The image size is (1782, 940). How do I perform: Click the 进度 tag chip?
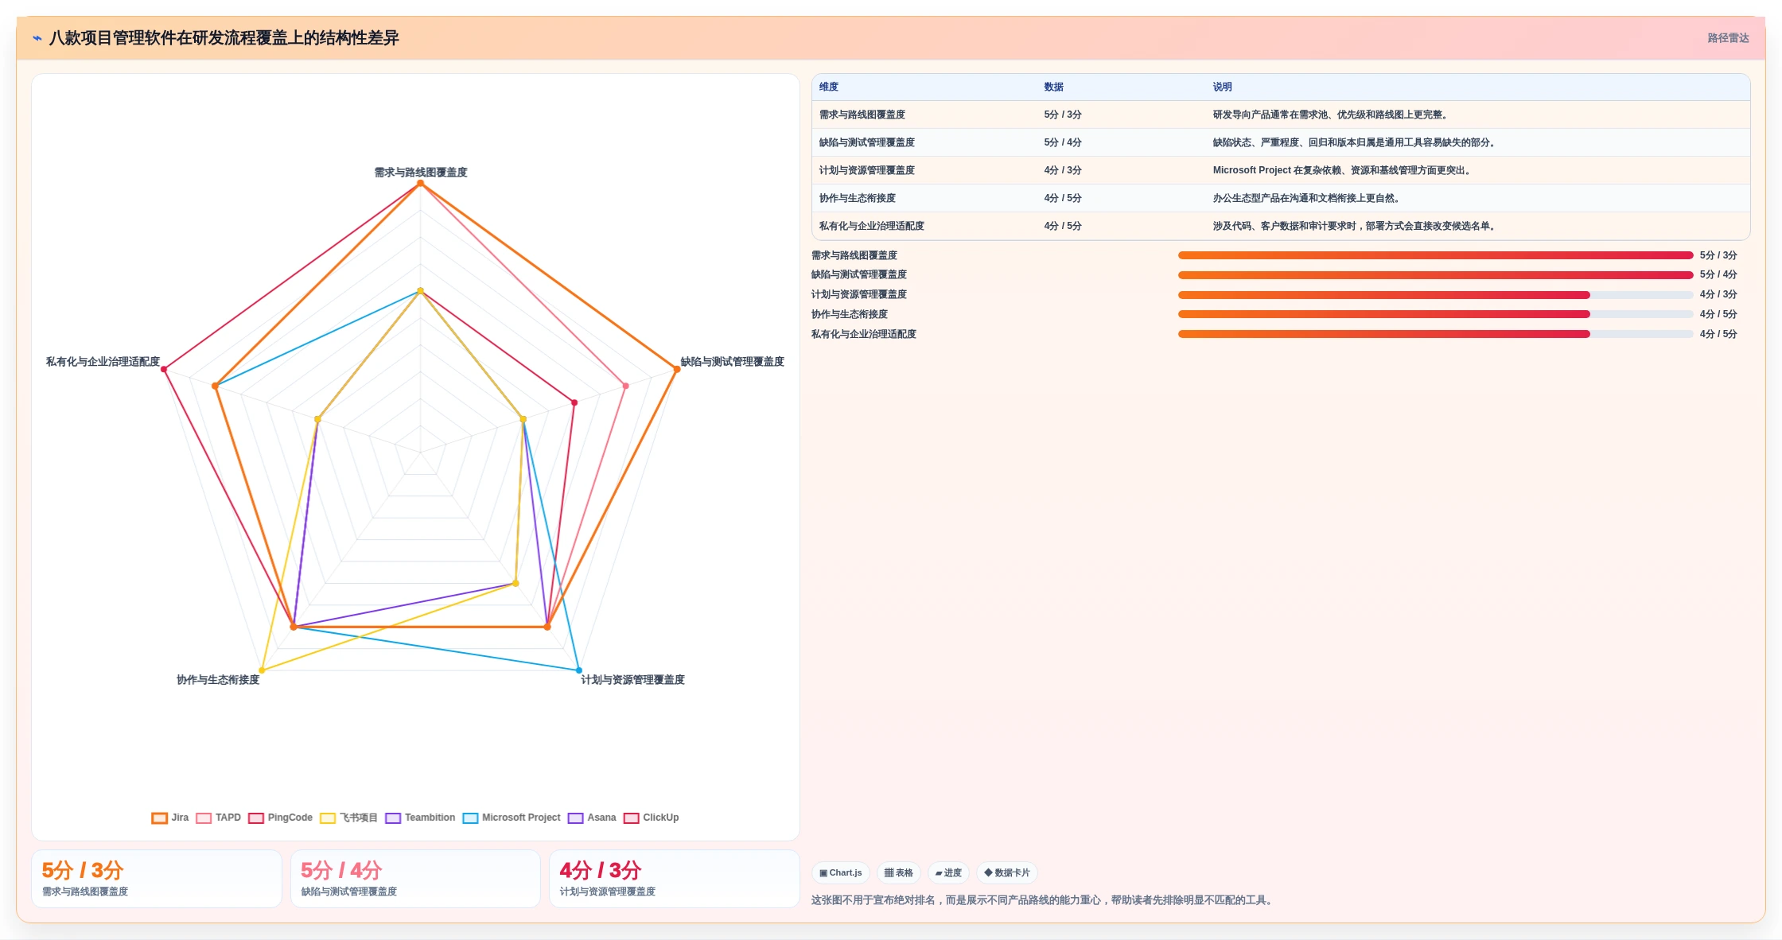[x=948, y=872]
